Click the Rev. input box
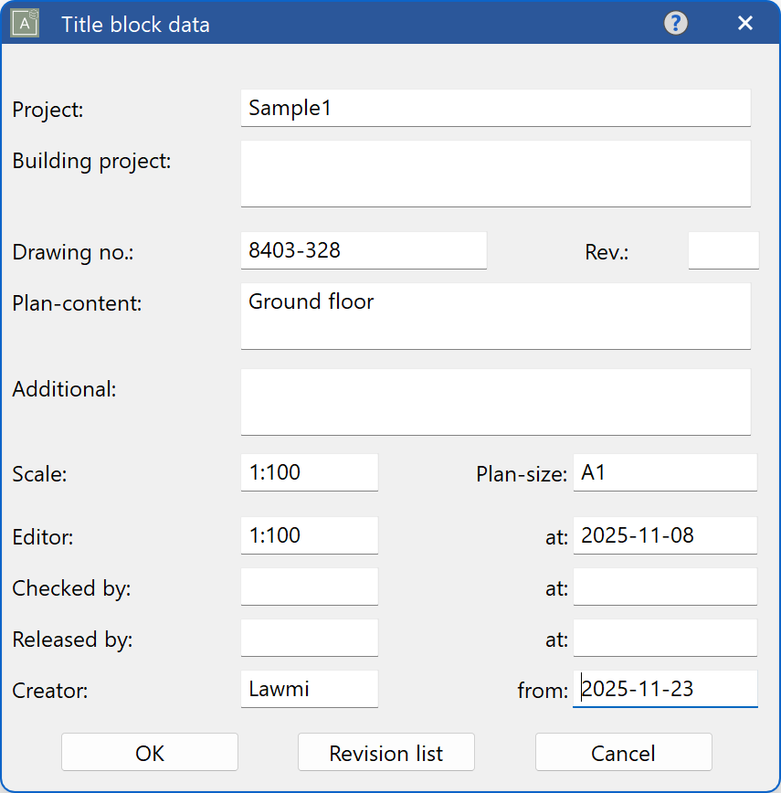The image size is (781, 793). tap(723, 250)
